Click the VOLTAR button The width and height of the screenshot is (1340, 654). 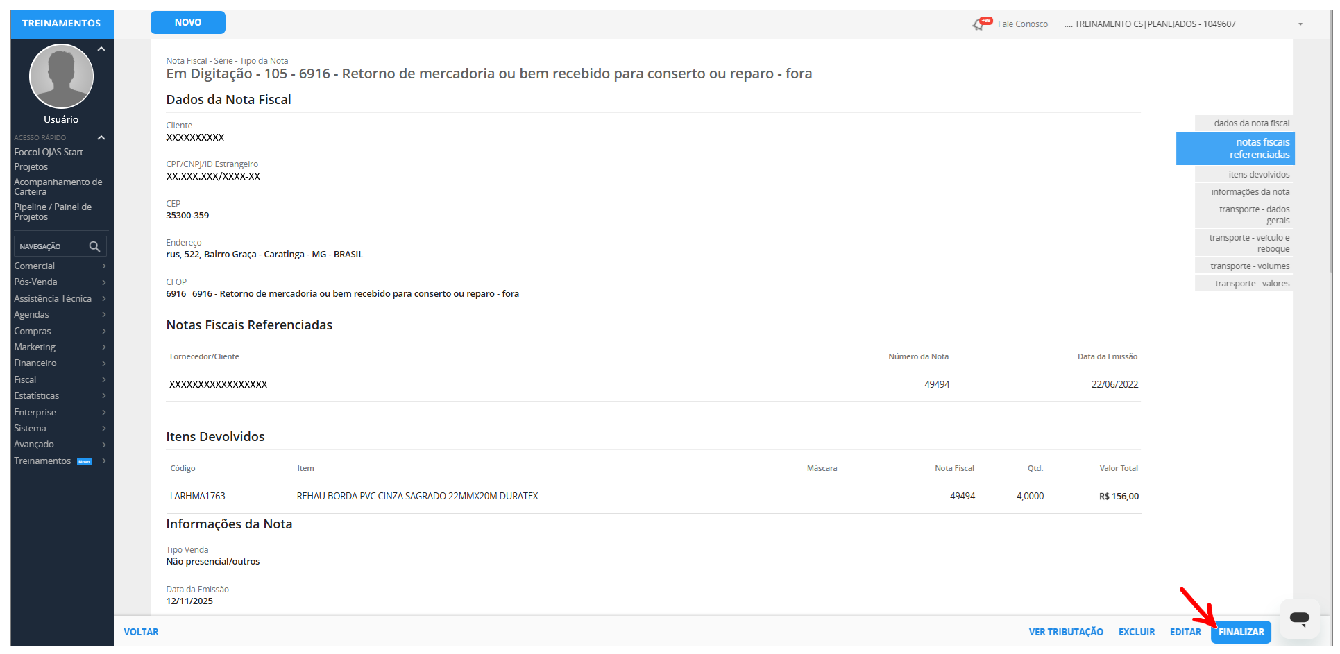(x=141, y=632)
